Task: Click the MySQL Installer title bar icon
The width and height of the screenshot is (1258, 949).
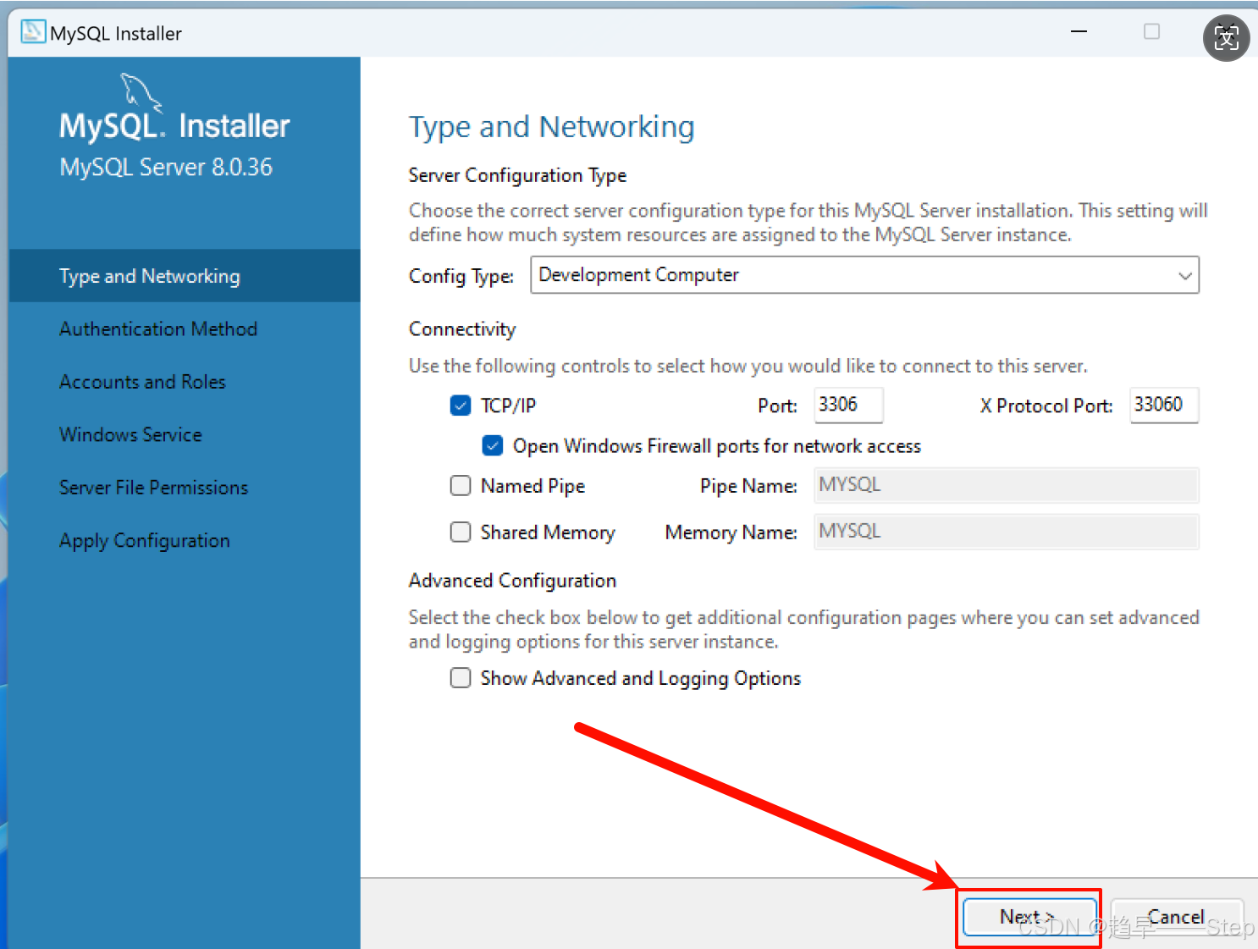Action: pyautogui.click(x=33, y=32)
